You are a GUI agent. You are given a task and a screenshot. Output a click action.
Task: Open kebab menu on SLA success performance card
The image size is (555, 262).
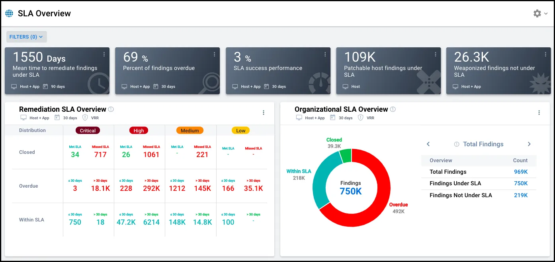tap(325, 54)
